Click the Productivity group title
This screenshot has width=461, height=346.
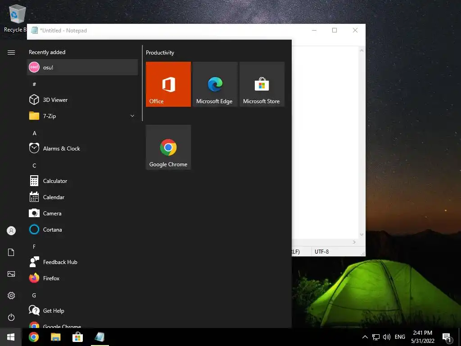click(x=160, y=53)
